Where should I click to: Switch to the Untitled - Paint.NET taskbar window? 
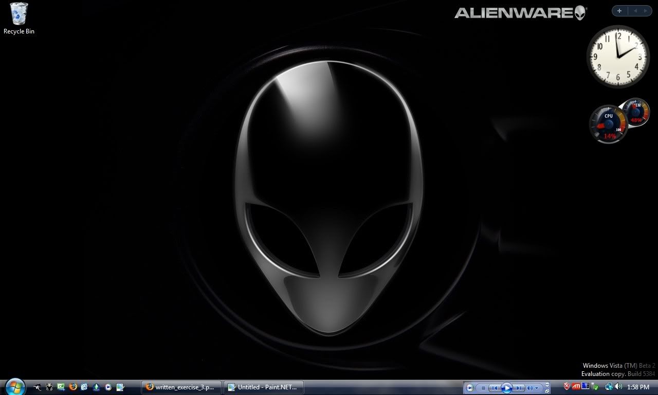(x=264, y=387)
